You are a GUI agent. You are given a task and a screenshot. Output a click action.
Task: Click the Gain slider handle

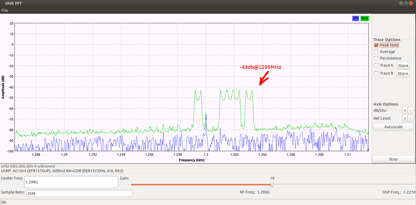pyautogui.click(x=272, y=185)
